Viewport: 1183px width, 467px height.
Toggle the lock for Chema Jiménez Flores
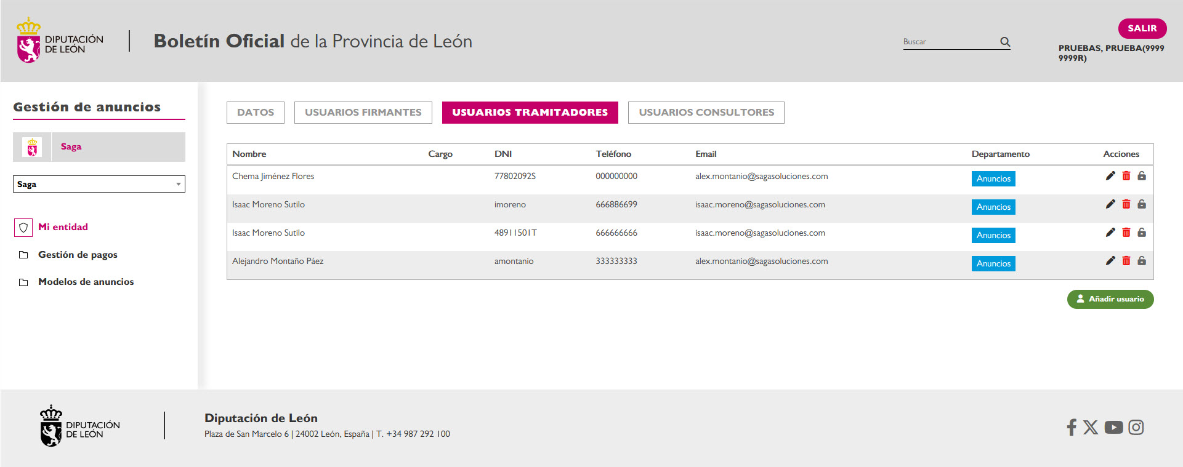tap(1142, 176)
